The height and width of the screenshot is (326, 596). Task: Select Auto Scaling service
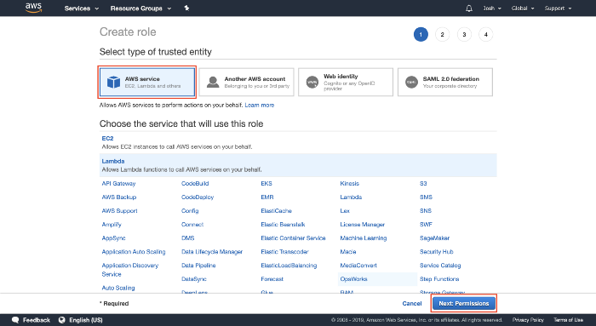coord(118,288)
